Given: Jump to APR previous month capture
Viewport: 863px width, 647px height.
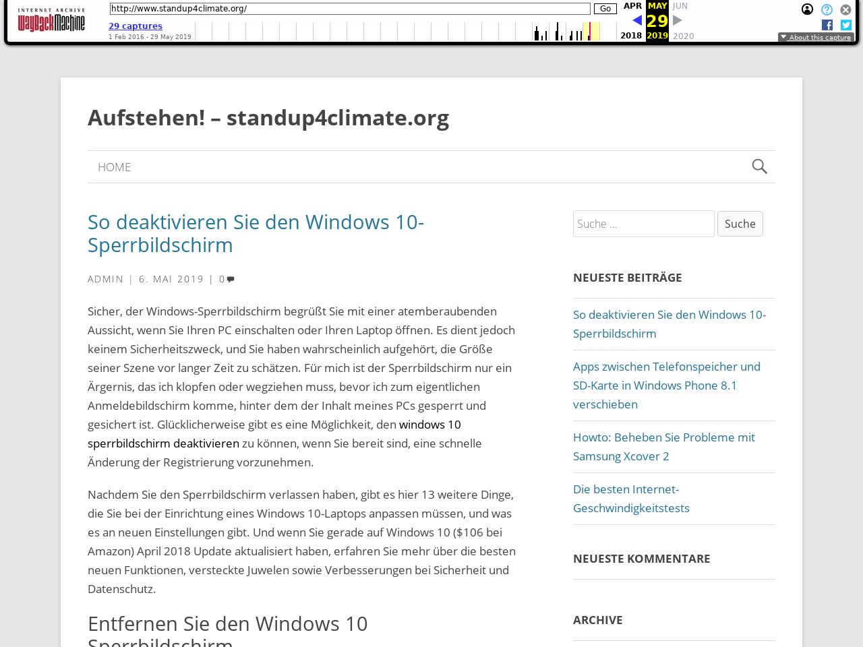Looking at the screenshot, I should click(632, 6).
